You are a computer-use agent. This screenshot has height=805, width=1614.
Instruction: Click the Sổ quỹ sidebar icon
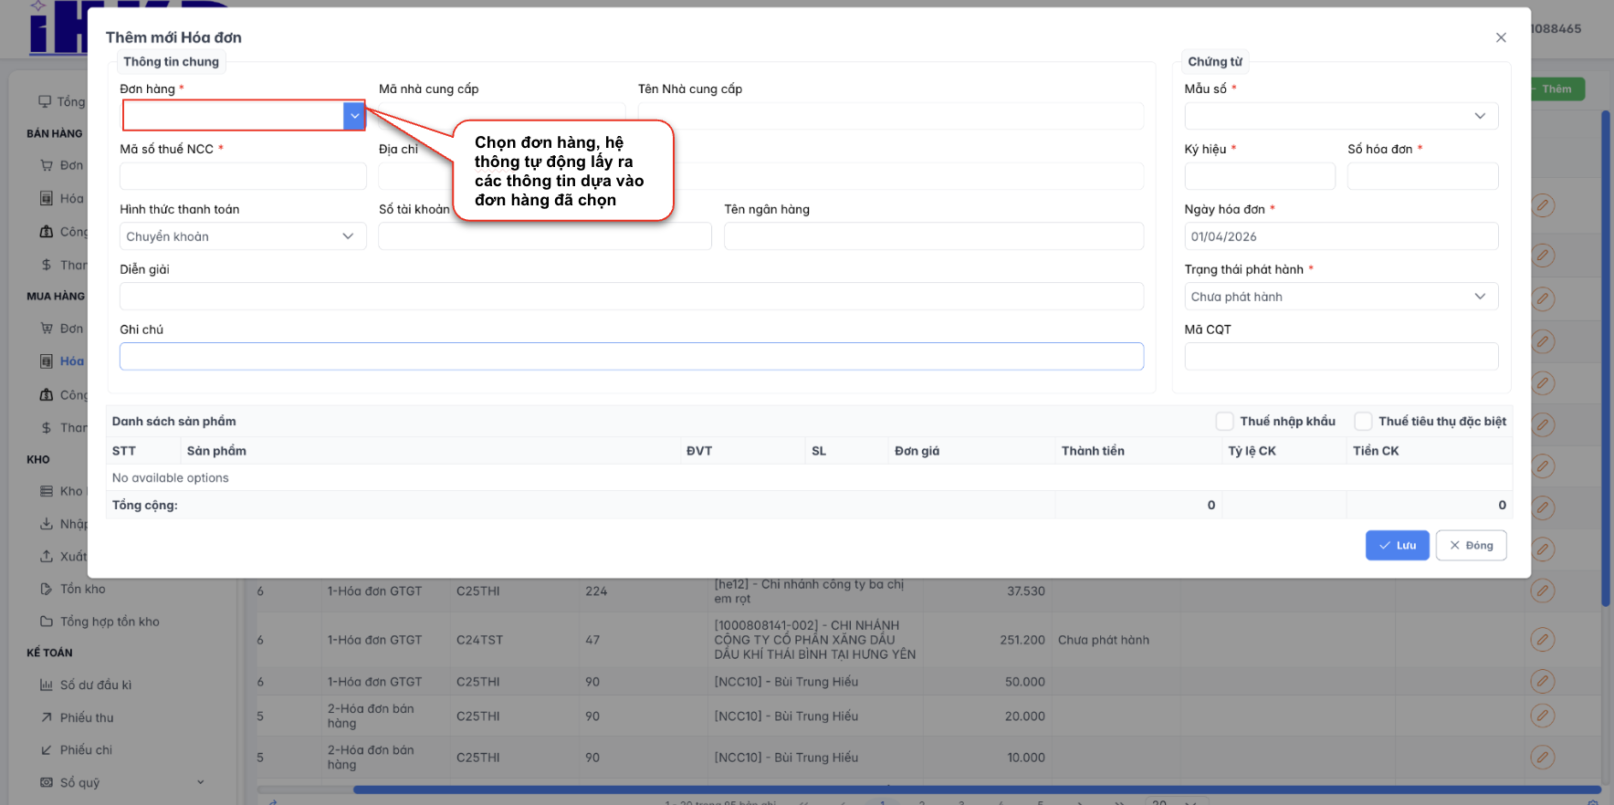[47, 782]
